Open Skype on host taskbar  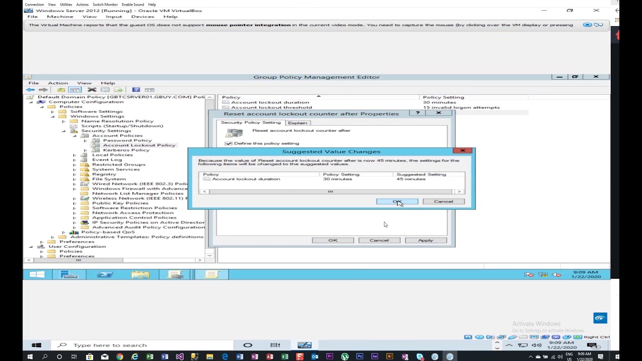tap(420, 357)
